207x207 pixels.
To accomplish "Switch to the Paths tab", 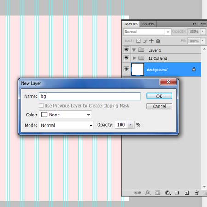I will pyautogui.click(x=148, y=24).
